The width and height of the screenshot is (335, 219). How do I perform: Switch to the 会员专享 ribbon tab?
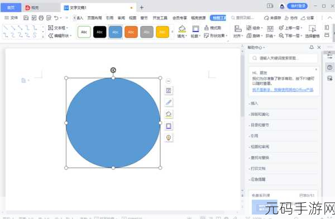pos(180,18)
